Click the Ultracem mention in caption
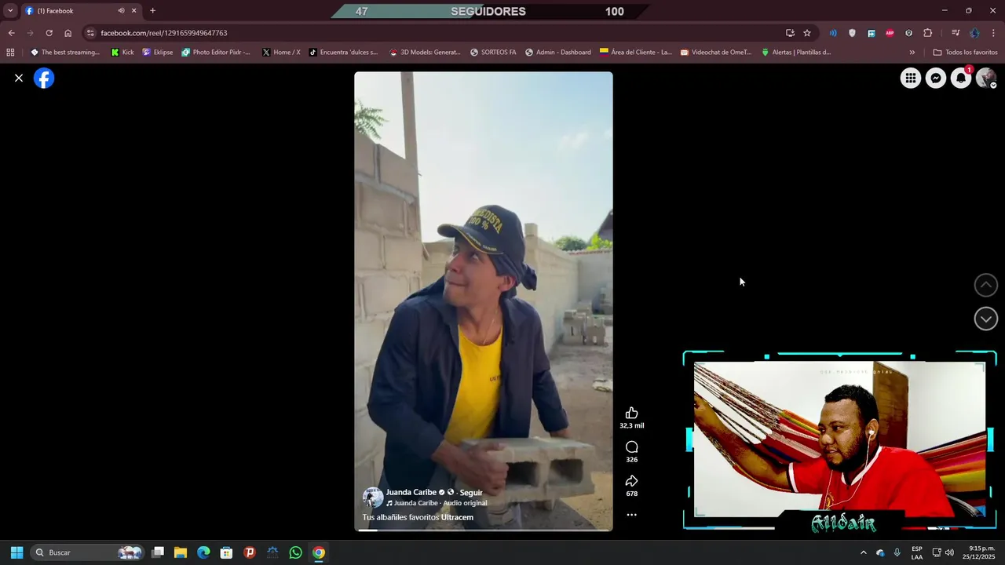This screenshot has height=565, width=1005. (457, 517)
